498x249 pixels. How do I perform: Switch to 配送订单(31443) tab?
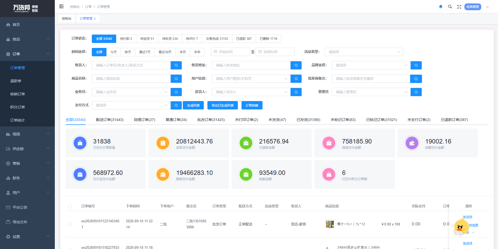[x=110, y=120]
